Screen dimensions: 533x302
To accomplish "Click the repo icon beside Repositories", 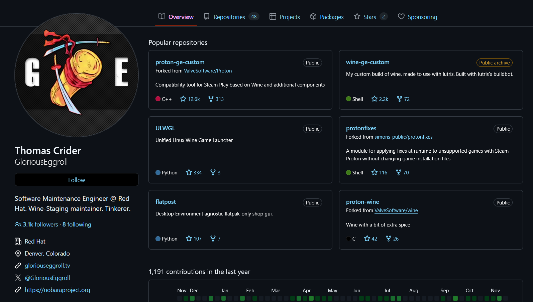I will click(x=207, y=16).
